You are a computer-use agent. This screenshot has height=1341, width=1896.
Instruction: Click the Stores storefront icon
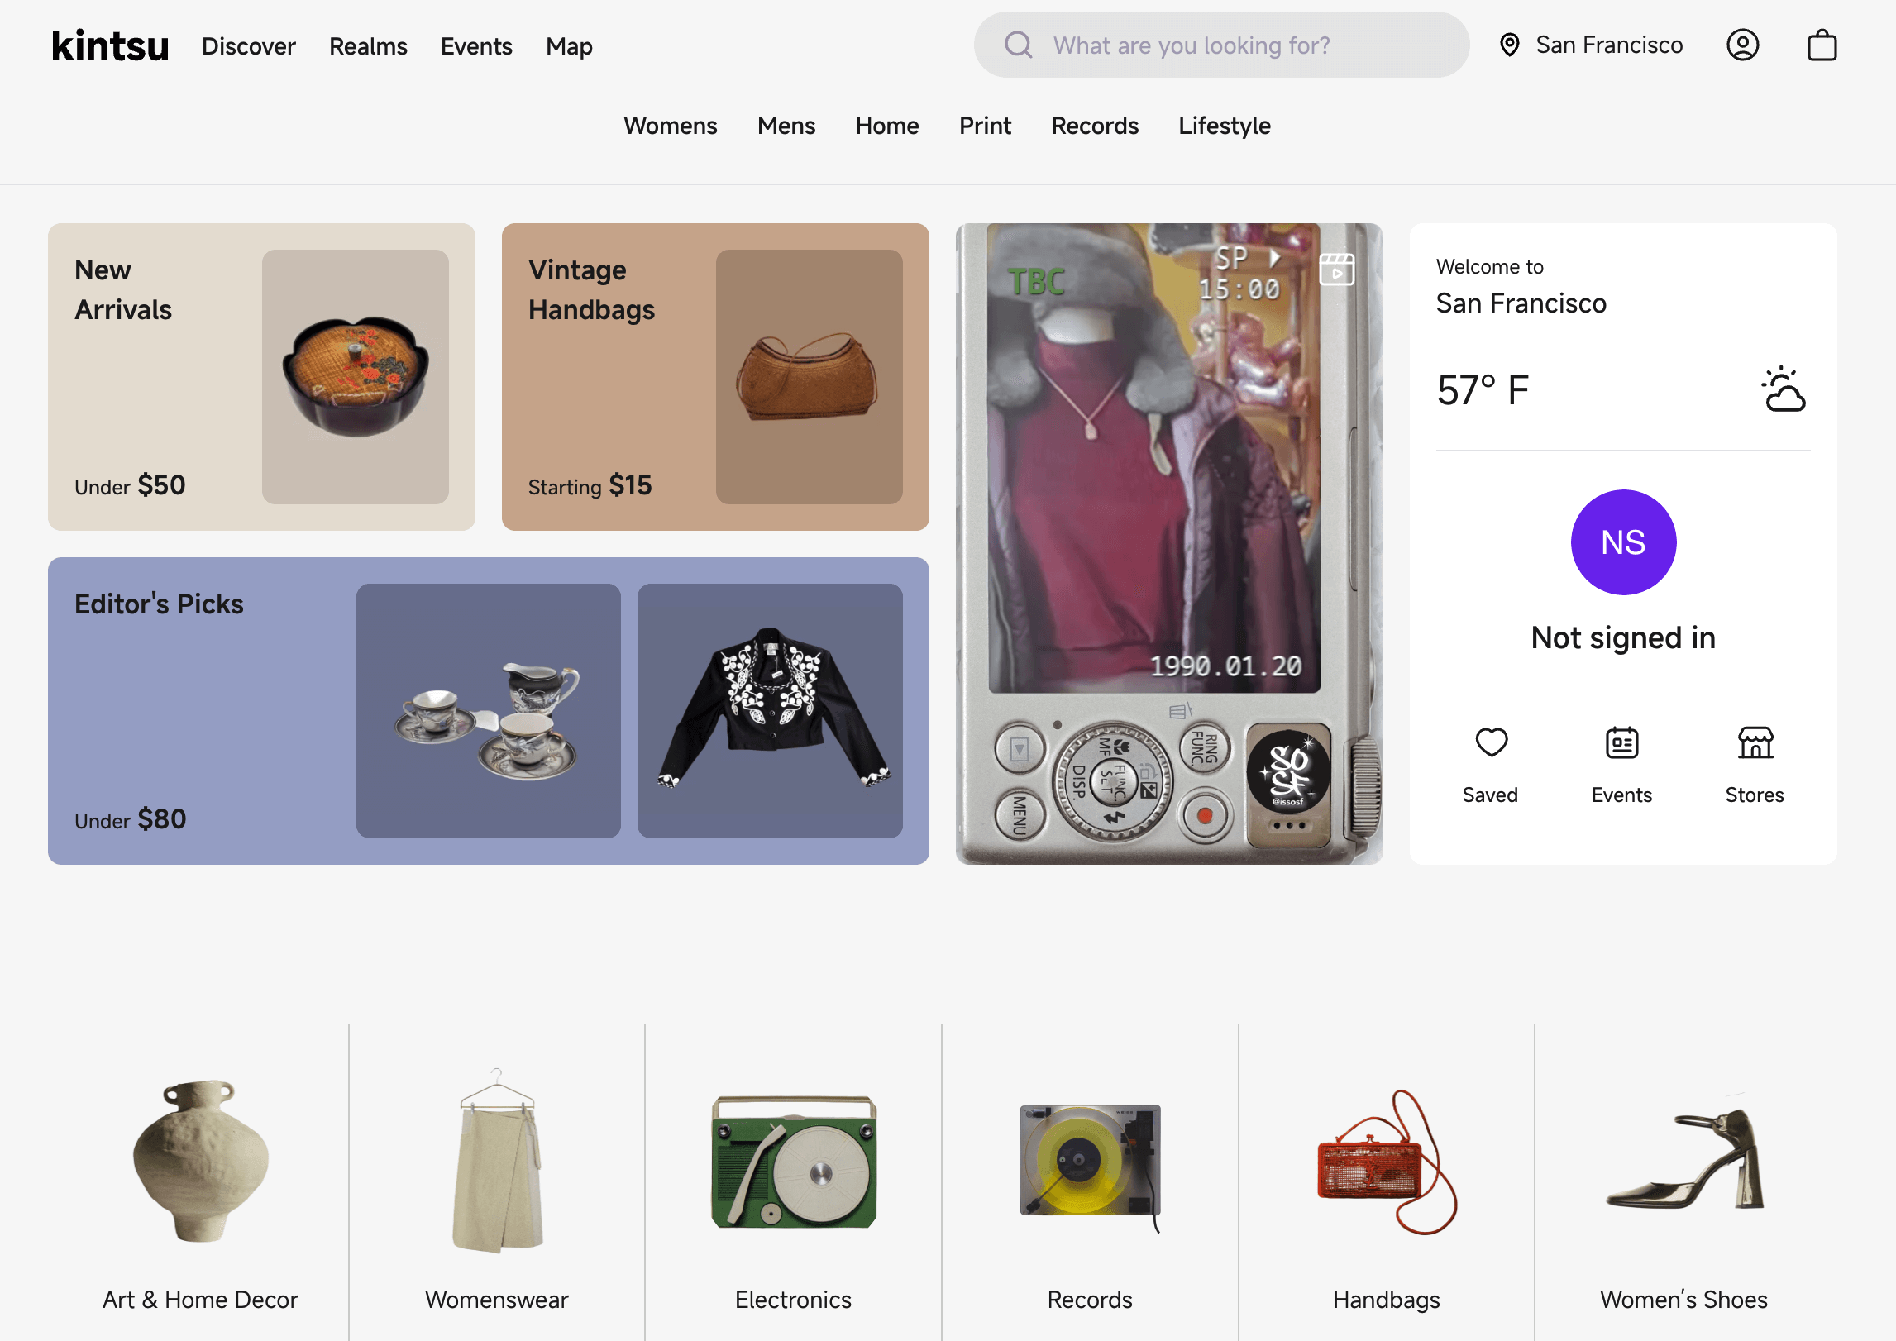click(x=1755, y=742)
